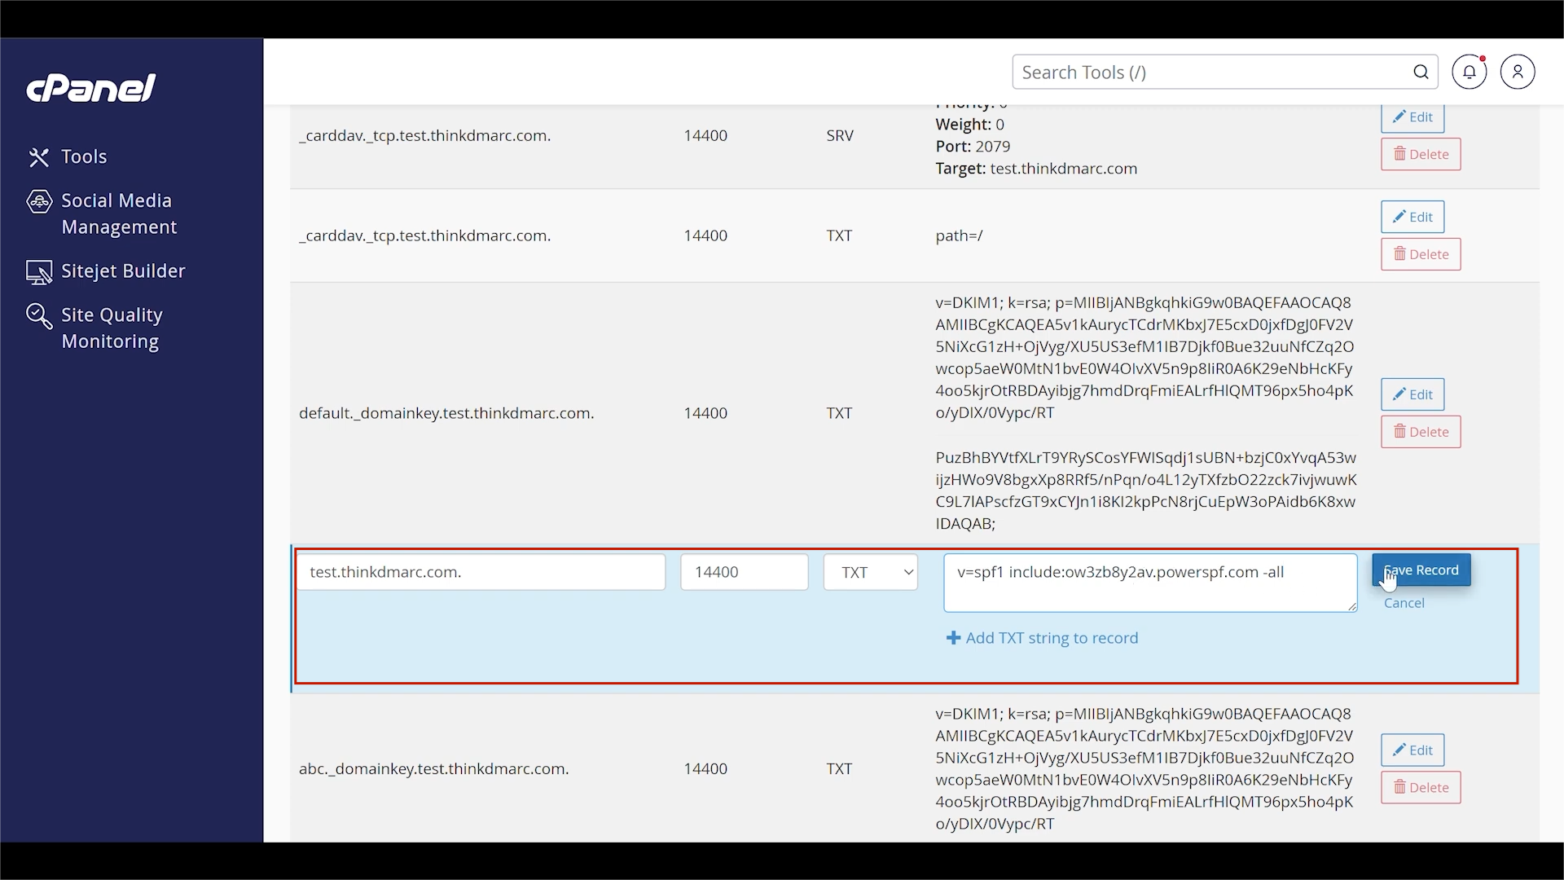This screenshot has height=880, width=1564.
Task: Click the TTL field showing 14400
Action: point(744,571)
